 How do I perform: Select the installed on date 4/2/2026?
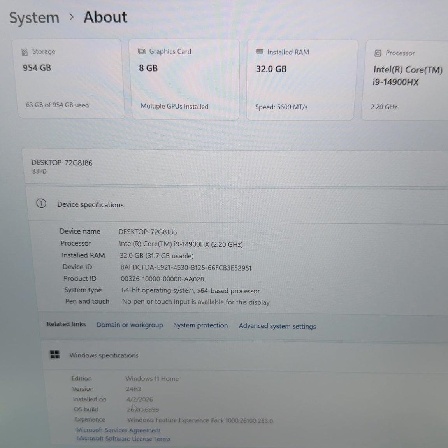[139, 399]
